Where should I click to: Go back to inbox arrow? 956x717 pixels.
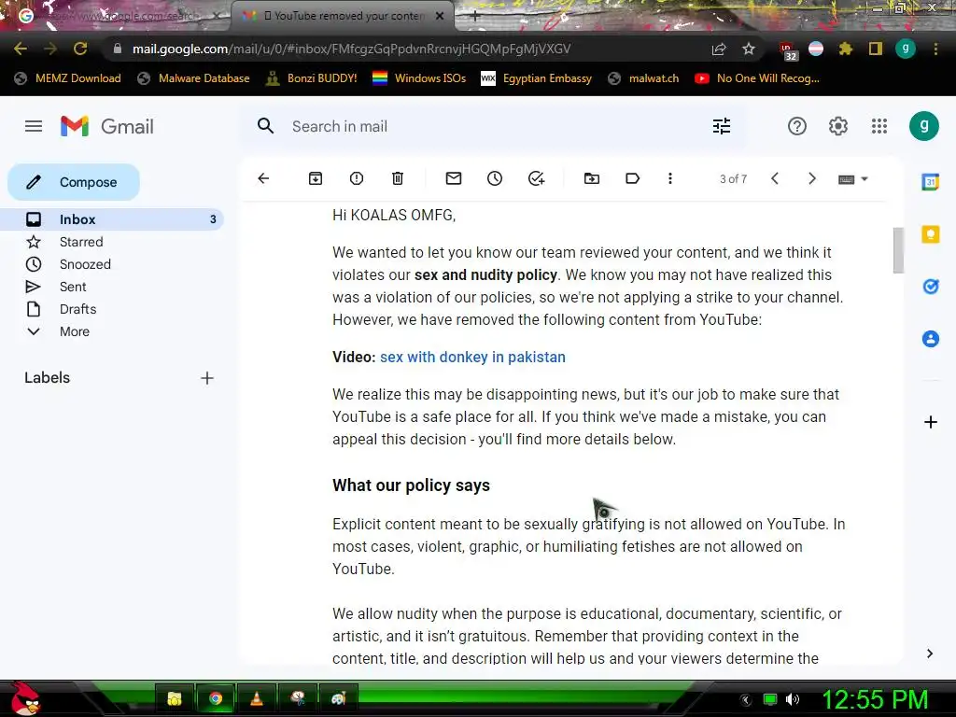pyautogui.click(x=263, y=178)
